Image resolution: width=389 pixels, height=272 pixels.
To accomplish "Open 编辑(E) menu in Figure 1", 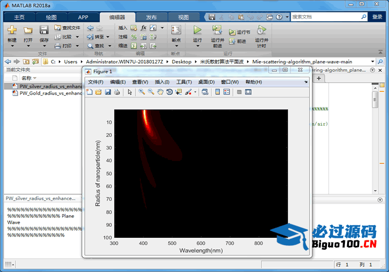I will [118, 82].
